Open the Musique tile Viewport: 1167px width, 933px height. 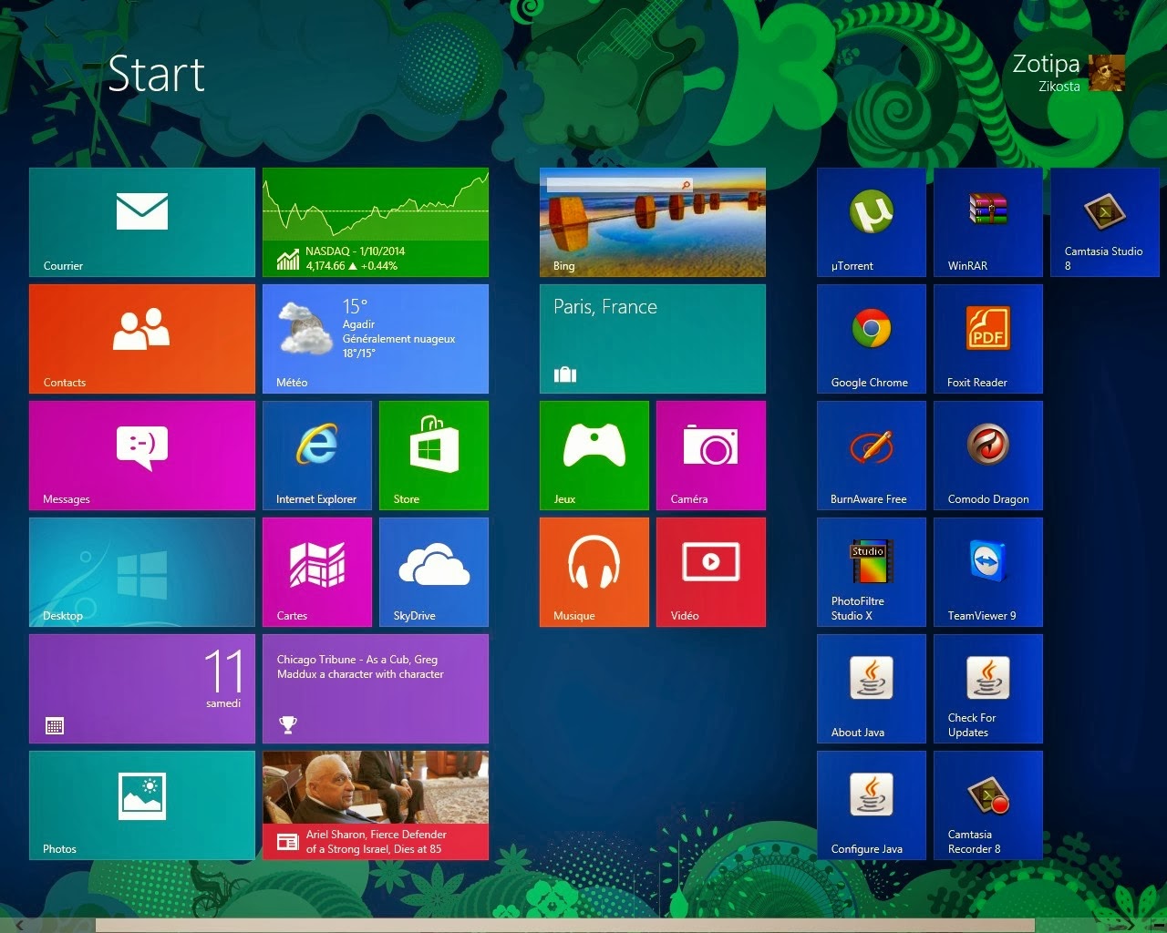[x=594, y=572]
